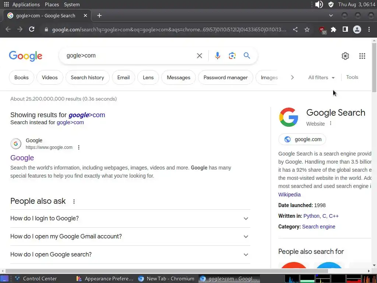Open Google quick settings gear
Viewport: 377px width, 283px height.
click(345, 56)
